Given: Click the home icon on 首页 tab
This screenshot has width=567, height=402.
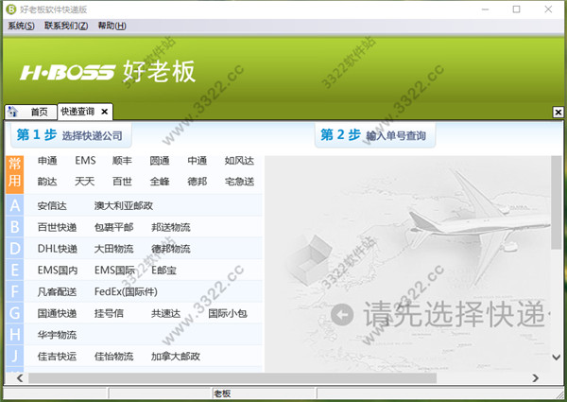Looking at the screenshot, I should tap(12, 112).
